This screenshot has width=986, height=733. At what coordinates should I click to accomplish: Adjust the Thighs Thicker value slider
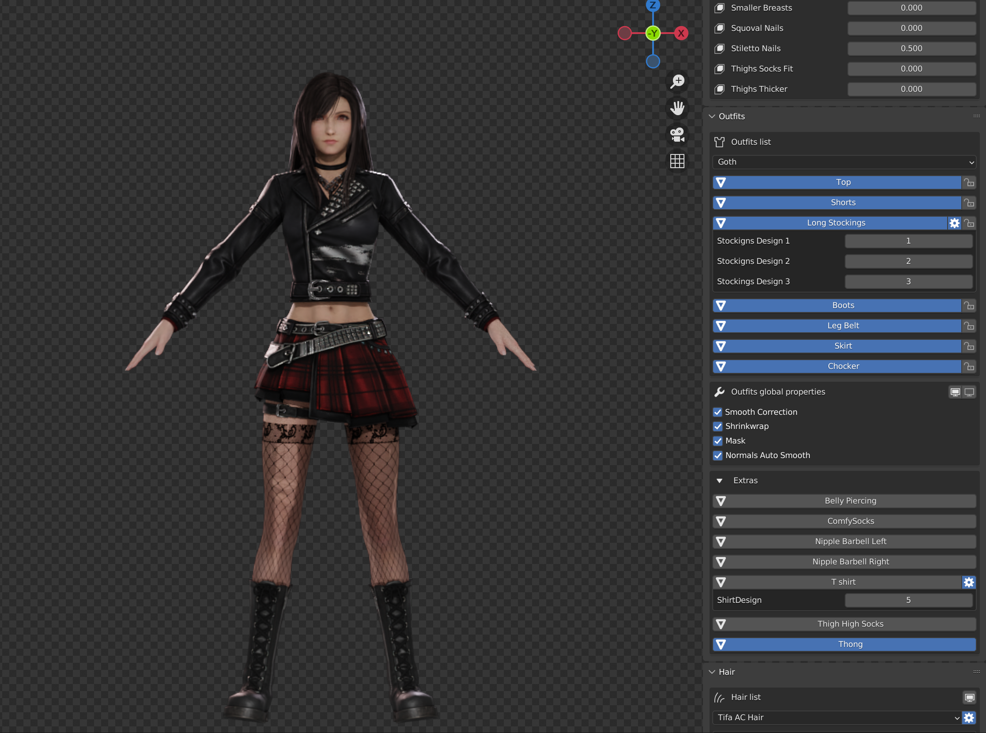911,89
